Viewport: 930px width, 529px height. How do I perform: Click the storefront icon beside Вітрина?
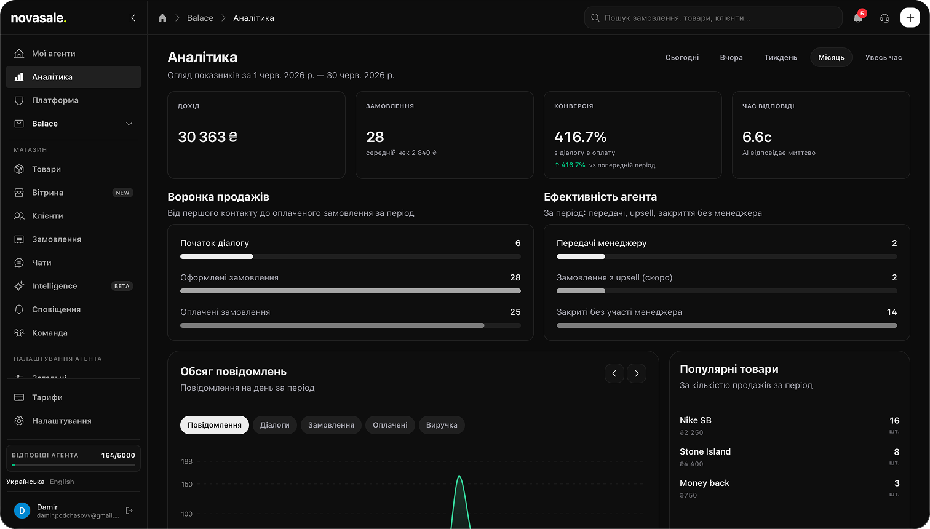(x=19, y=193)
